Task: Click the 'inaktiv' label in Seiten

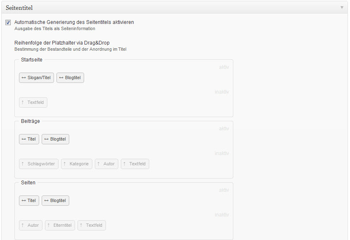Action: coord(222,214)
